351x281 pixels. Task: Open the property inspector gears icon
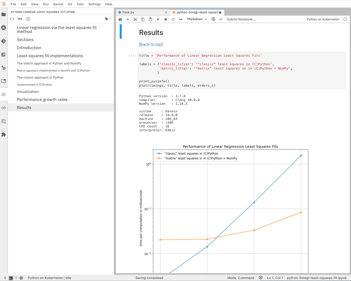tap(4, 68)
